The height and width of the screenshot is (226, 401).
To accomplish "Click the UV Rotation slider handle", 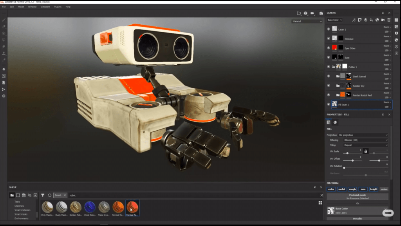I will coord(344,168).
